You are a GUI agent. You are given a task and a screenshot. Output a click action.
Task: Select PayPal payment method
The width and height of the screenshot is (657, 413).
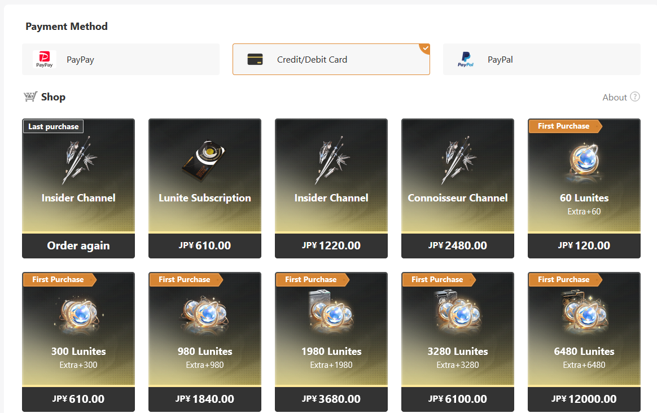coord(542,59)
